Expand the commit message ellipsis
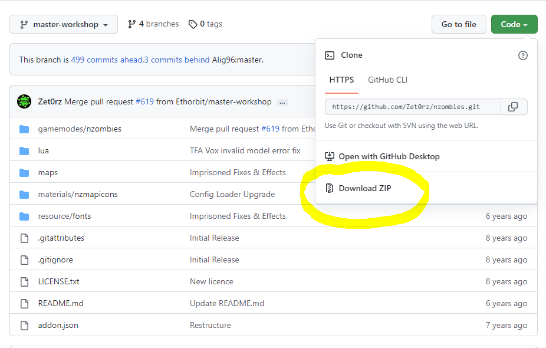Viewport: 546px width, 348px height. (x=282, y=102)
